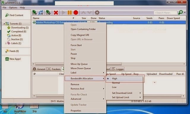Expand the Set Upload Limit submenu
The image size is (190, 114).
coord(124,97)
